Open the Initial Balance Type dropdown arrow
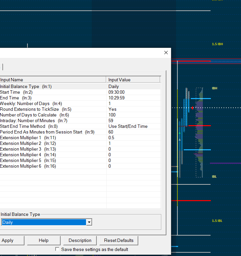The height and width of the screenshot is (256, 241). pyautogui.click(x=89, y=222)
